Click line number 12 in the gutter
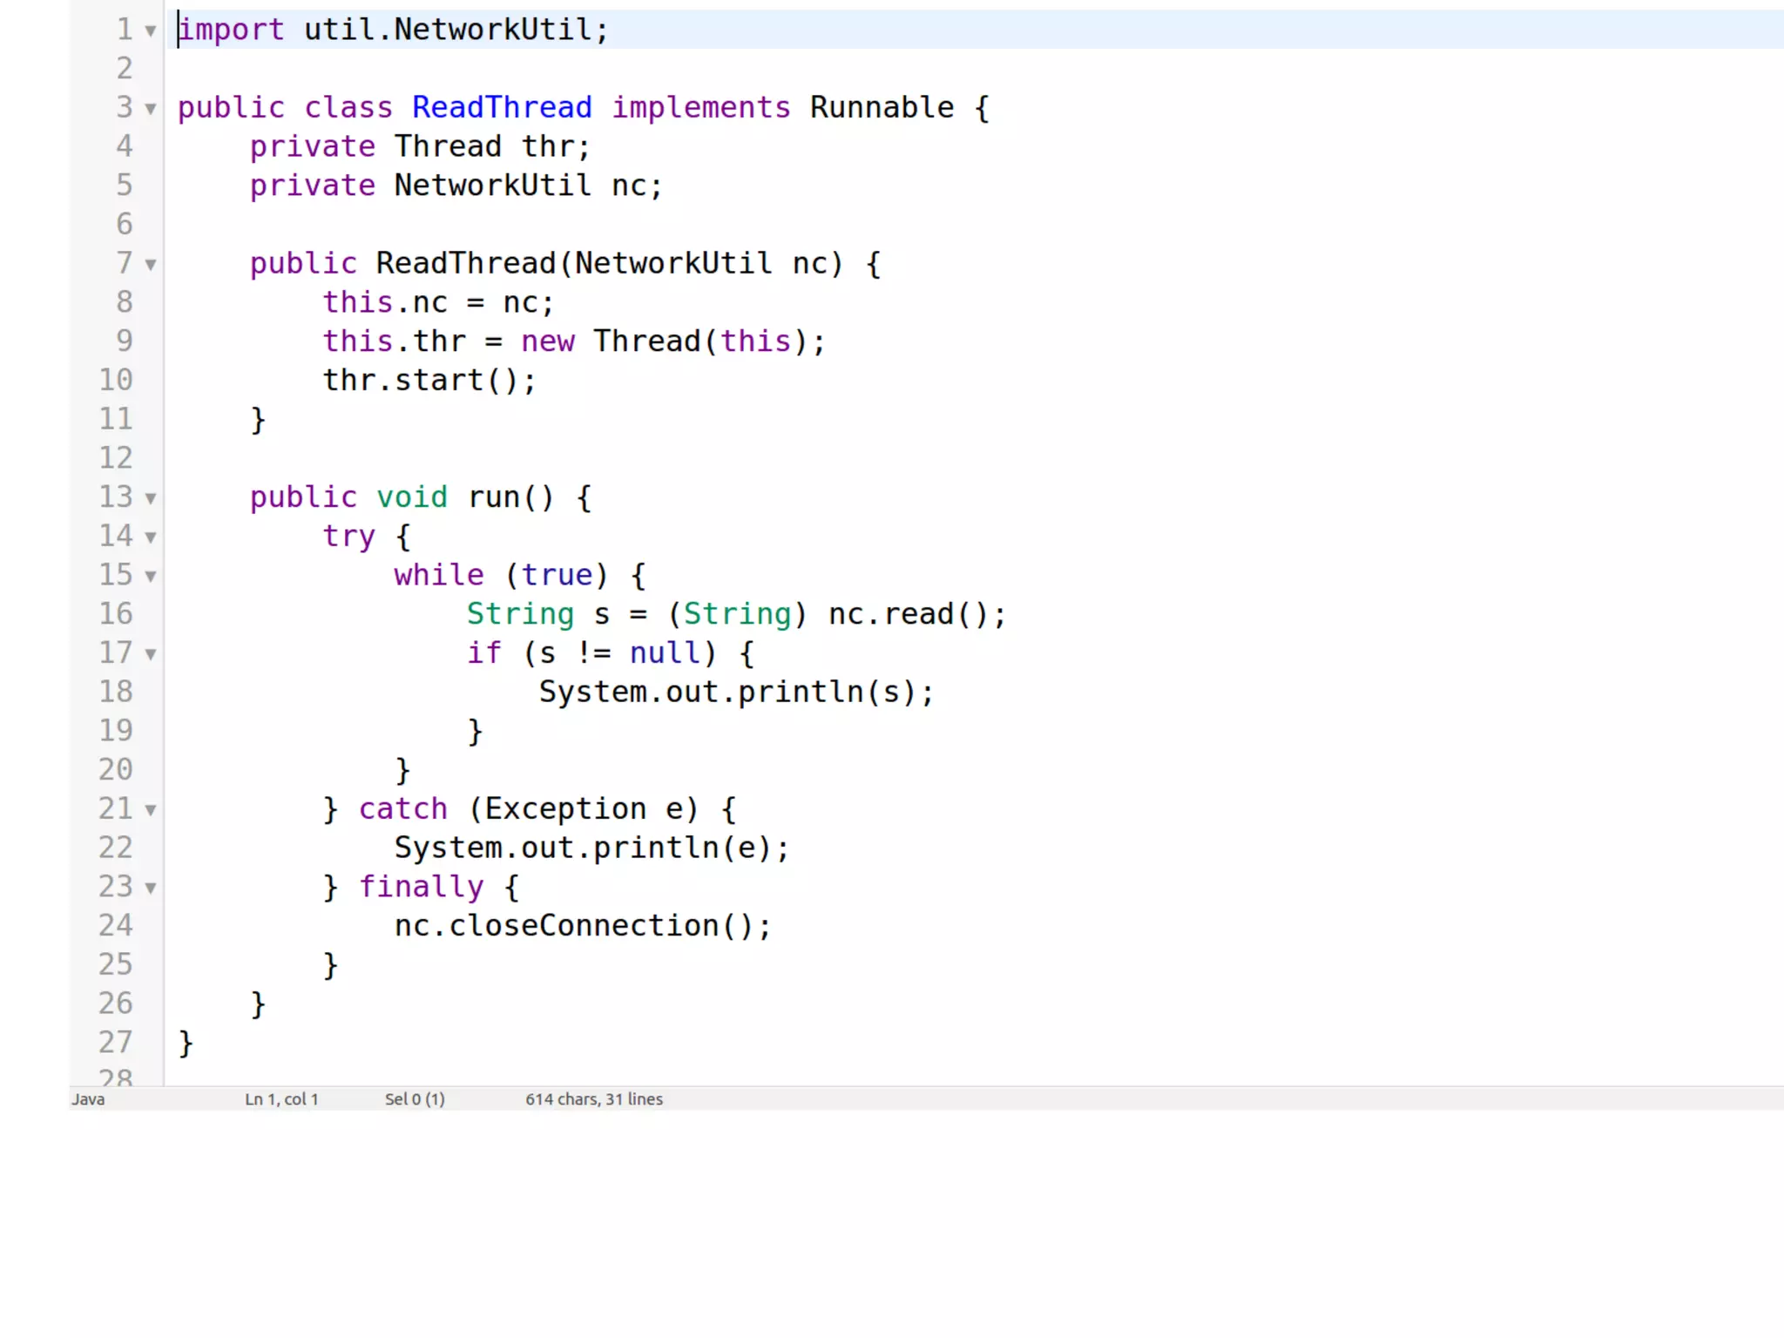Image resolution: width=1784 pixels, height=1338 pixels. [x=115, y=458]
